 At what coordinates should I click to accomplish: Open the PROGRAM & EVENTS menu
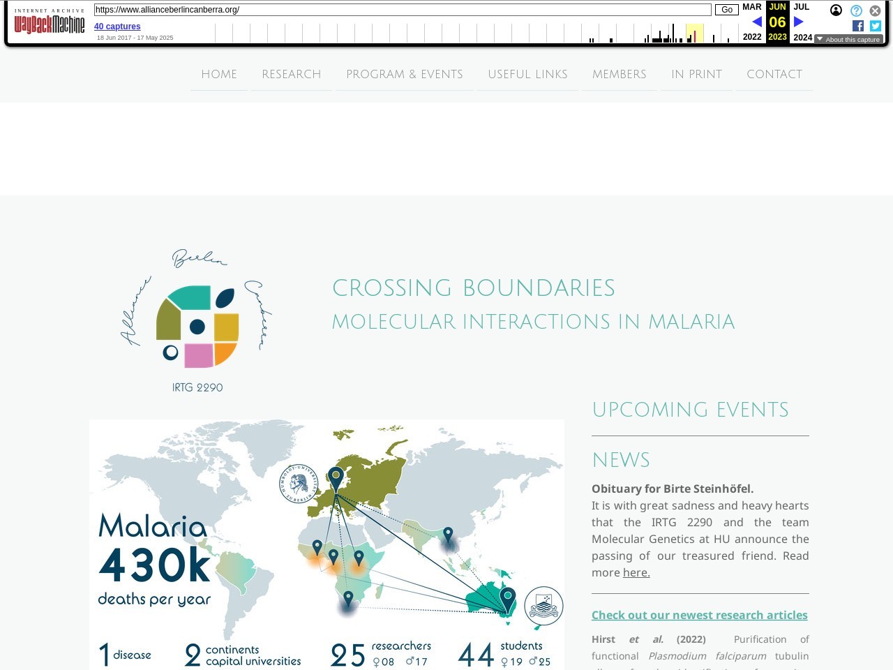coord(405,74)
